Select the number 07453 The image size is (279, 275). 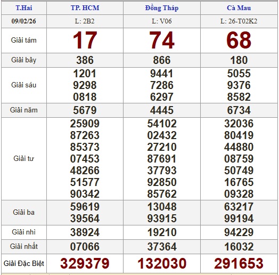pyautogui.click(x=85, y=158)
